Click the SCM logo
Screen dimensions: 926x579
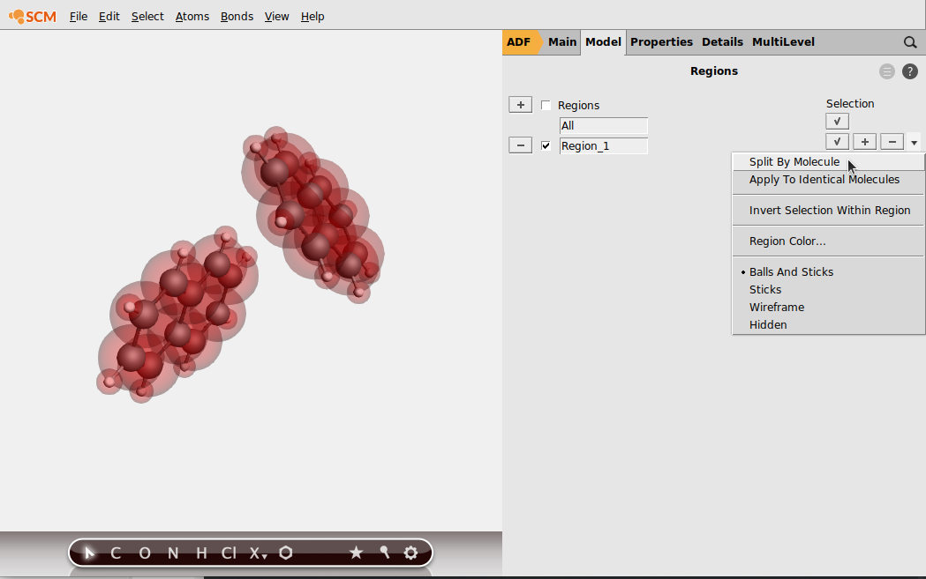coord(33,17)
